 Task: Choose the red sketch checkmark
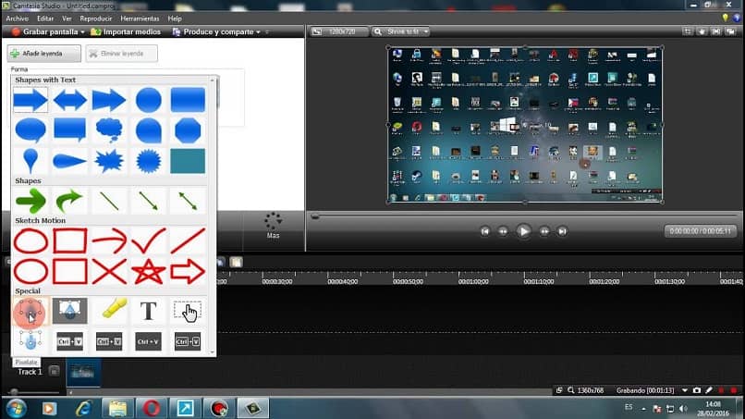pos(148,241)
